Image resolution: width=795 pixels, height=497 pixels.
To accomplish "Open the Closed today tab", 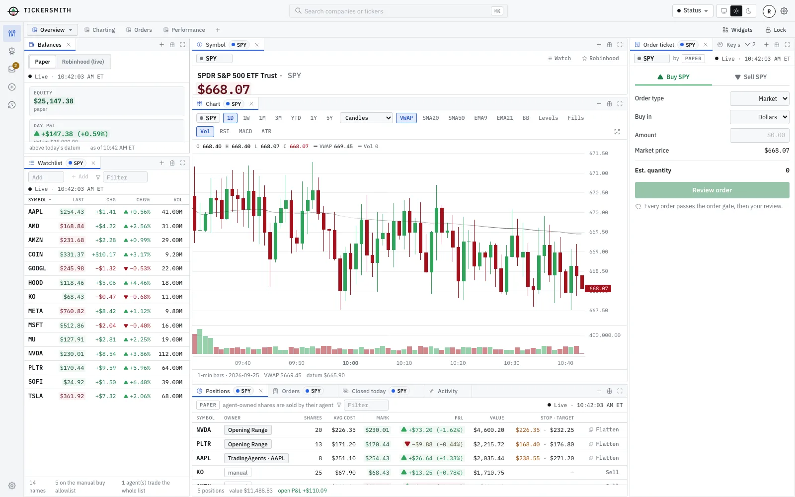I will tap(381, 391).
